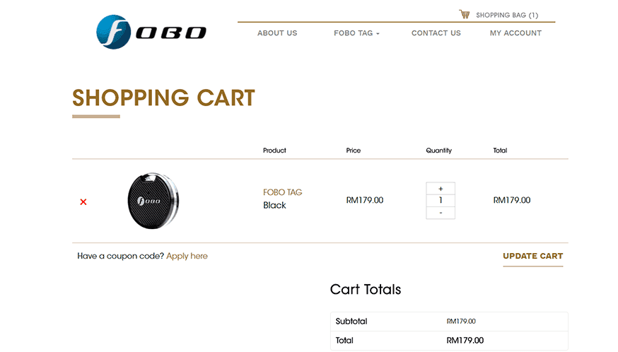Increase quantity with the plus button
Screen dimensions: 618x352
[x=441, y=189]
